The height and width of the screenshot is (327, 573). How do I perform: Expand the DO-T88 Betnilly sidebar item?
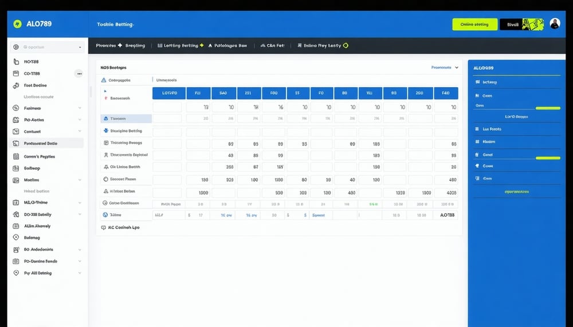click(79, 214)
